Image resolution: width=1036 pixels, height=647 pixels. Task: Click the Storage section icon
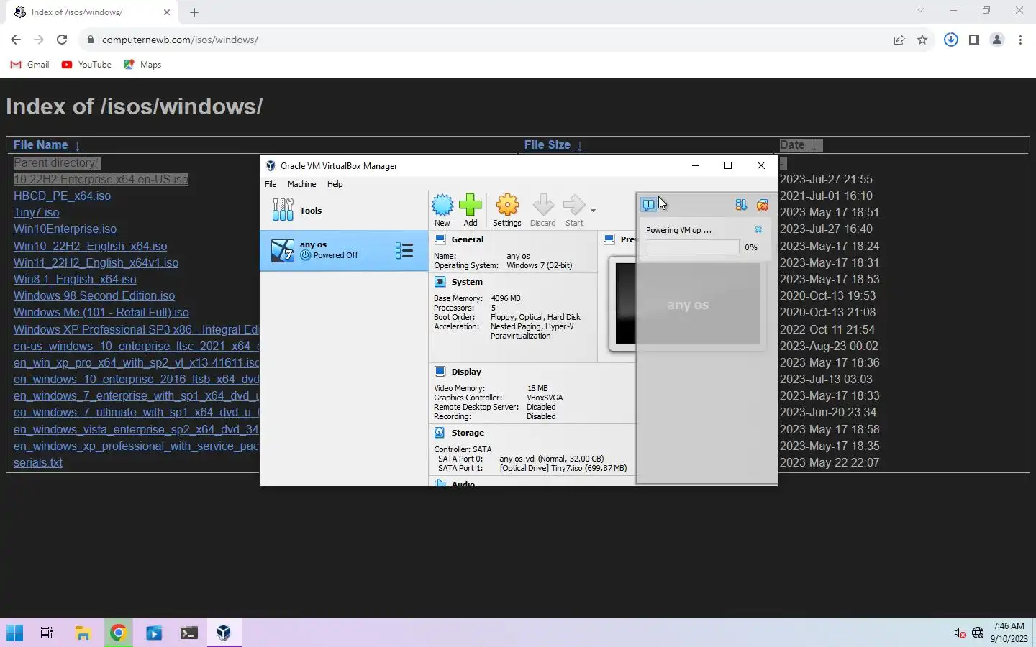point(440,433)
